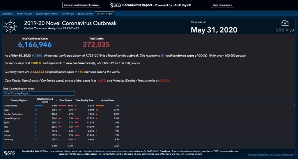This screenshot has width=298, height=159.
Task: Select the United States row
Action: click(62, 106)
